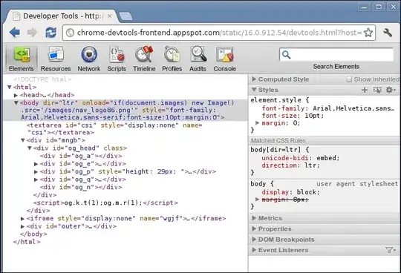Open a new tab with the tab button
The height and width of the screenshot is (273, 401).
click(x=125, y=16)
